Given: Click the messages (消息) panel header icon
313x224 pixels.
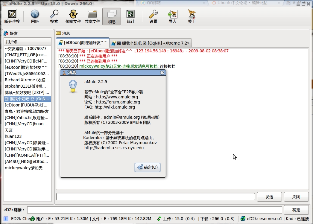Looking at the screenshot, I should [x=58, y=33].
